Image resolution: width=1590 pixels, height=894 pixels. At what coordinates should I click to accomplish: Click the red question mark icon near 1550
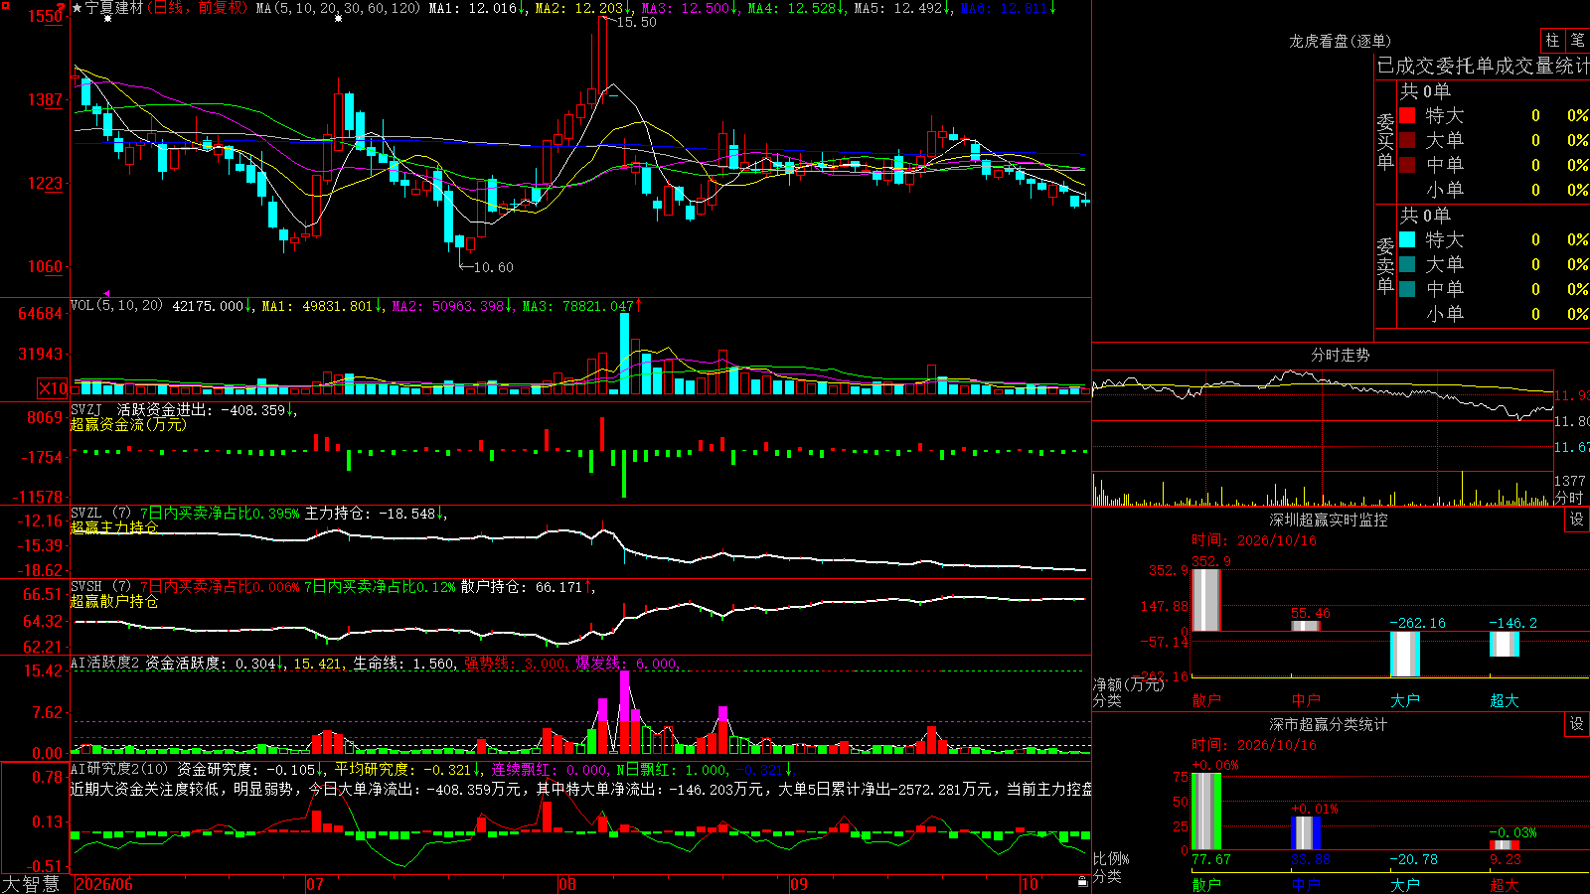click(61, 7)
